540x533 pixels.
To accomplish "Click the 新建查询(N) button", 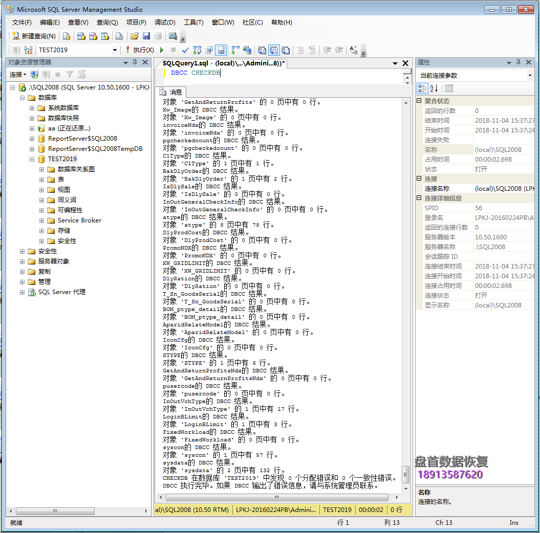I will [34, 36].
